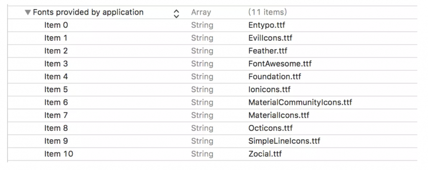Select the Ionicons.ttf entry value
Screen dimensions: 428x170
269,90
